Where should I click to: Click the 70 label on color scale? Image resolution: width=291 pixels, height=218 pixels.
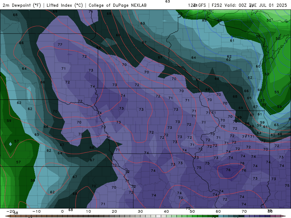pyautogui.click(x=244, y=211)
